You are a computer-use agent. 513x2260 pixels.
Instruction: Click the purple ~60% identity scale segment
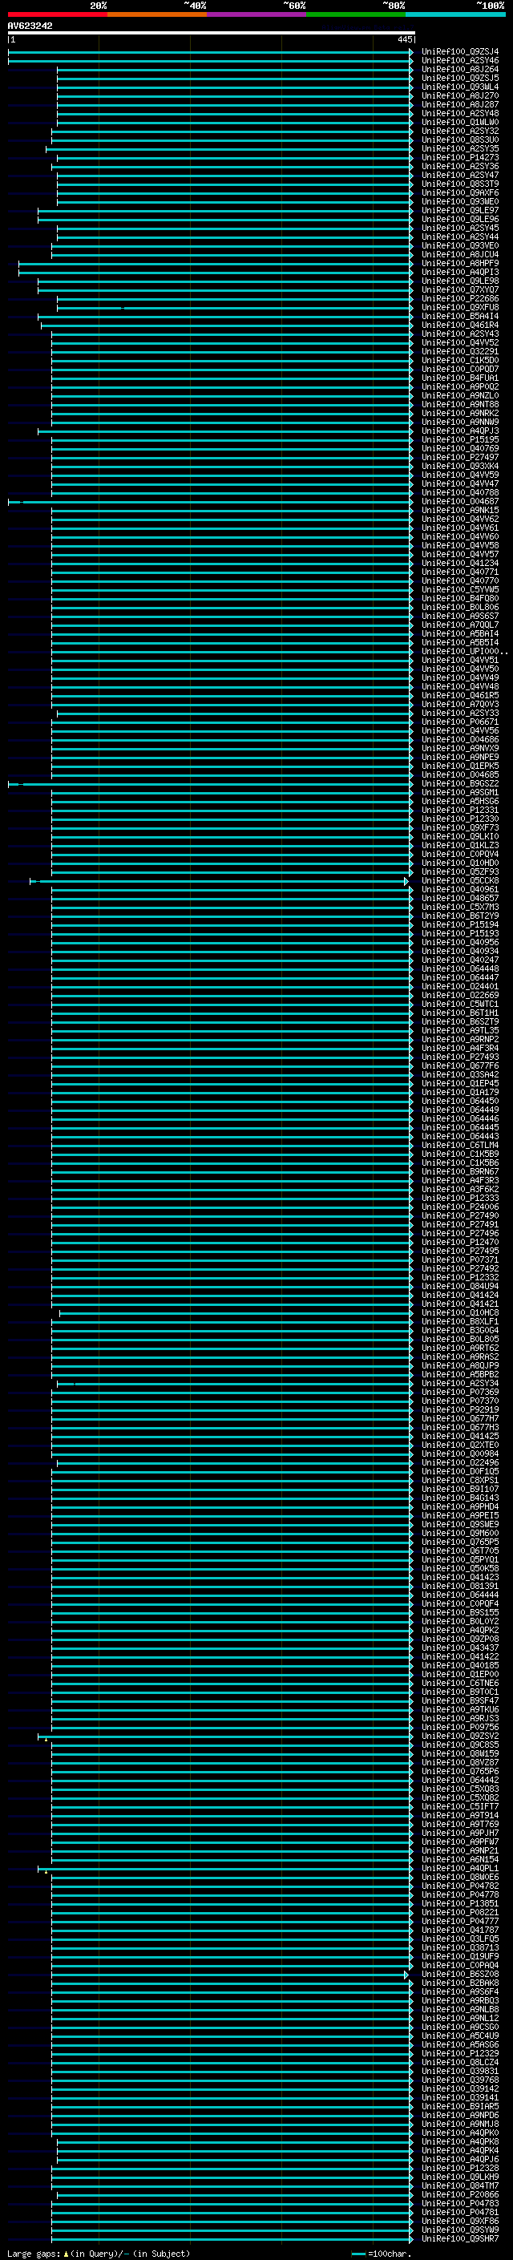click(256, 14)
